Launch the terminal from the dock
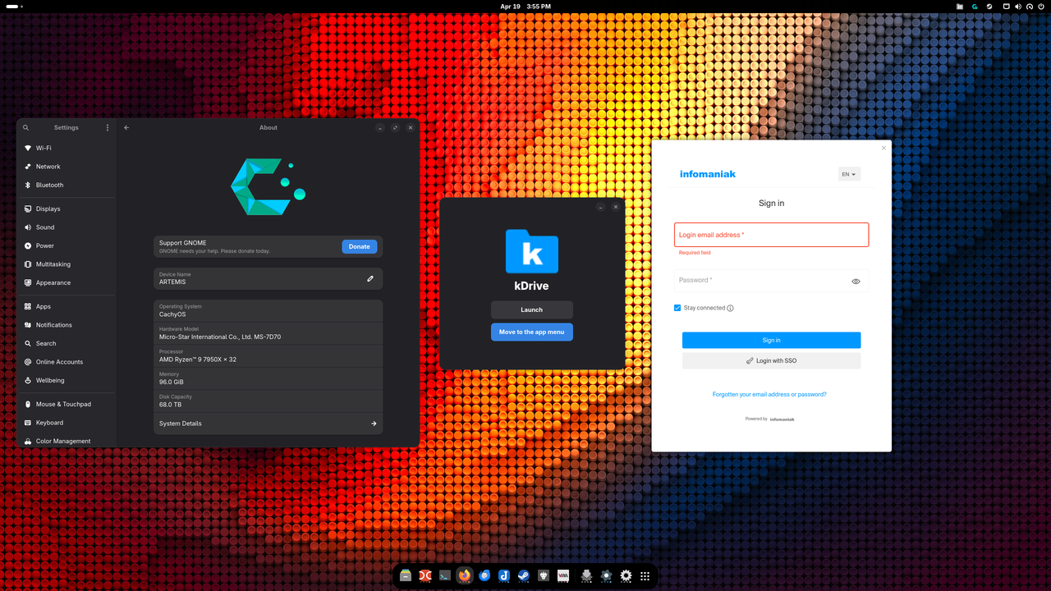Image resolution: width=1051 pixels, height=591 pixels. [445, 576]
